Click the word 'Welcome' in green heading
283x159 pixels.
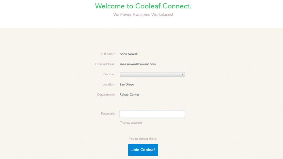pyautogui.click(x=110, y=6)
